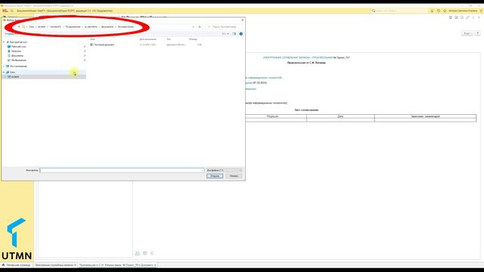Open favorites star icon in 1C

(445, 11)
